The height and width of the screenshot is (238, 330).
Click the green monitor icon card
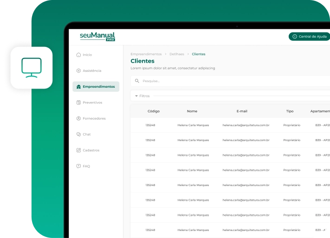point(32,68)
